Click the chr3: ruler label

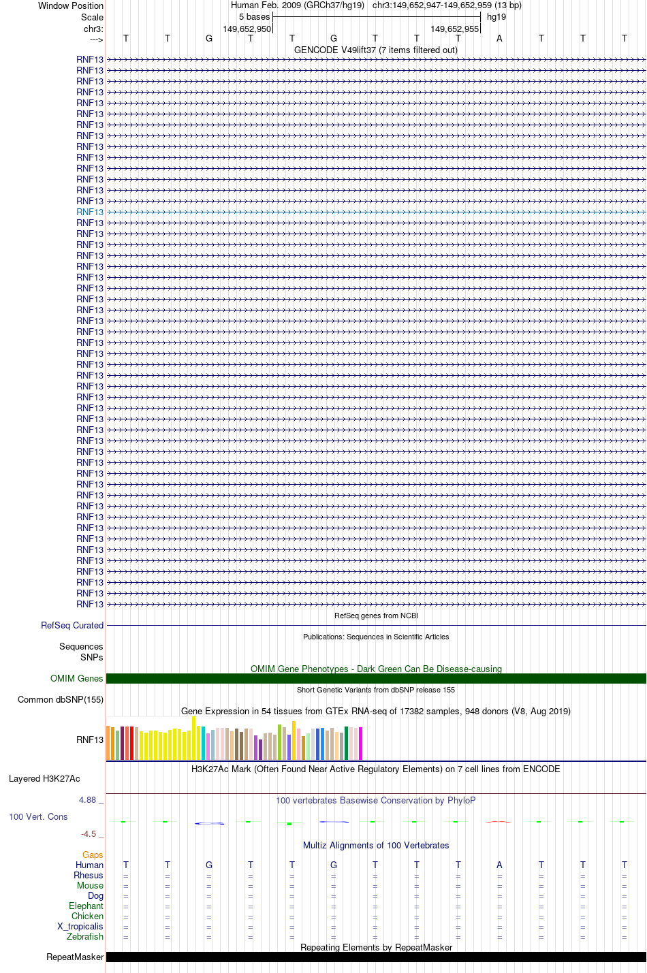pos(94,29)
